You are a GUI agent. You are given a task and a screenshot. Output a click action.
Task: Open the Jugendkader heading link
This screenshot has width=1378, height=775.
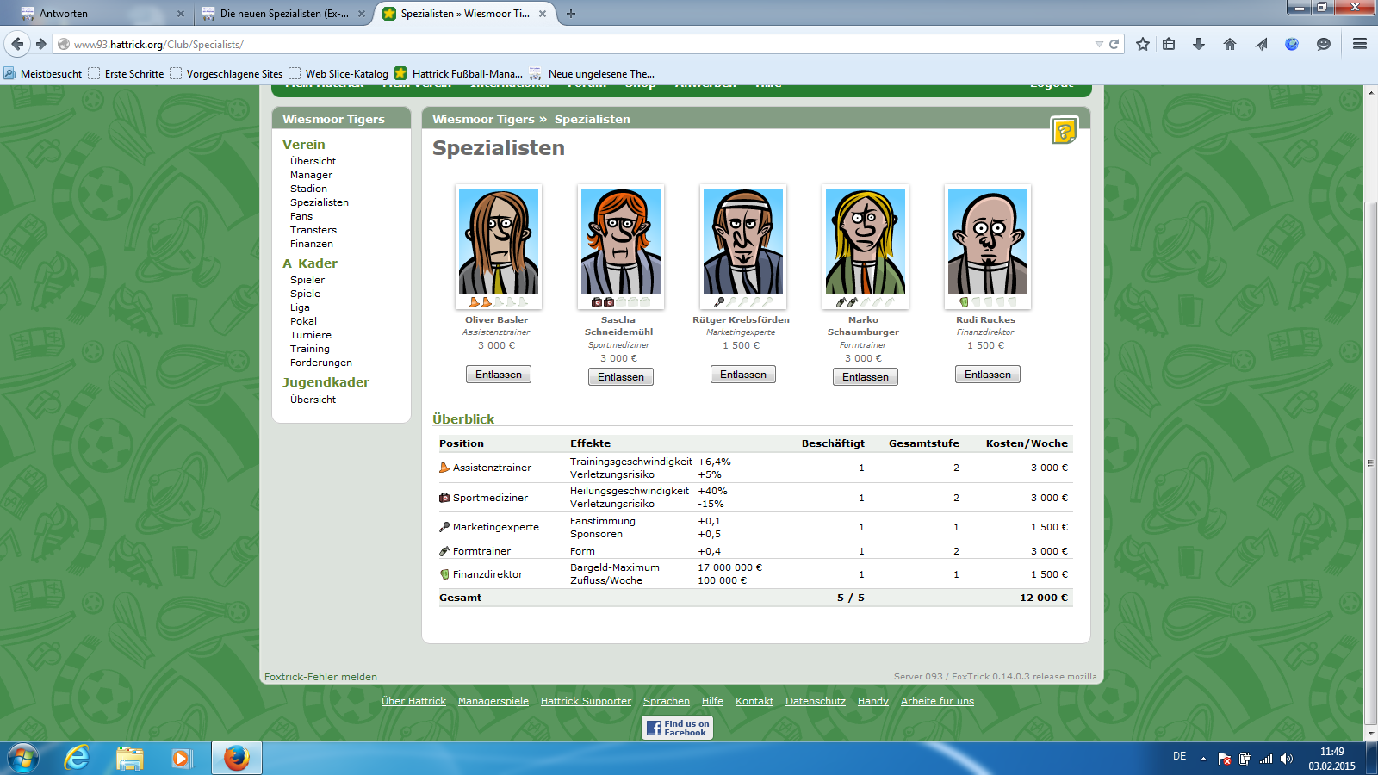click(x=326, y=382)
